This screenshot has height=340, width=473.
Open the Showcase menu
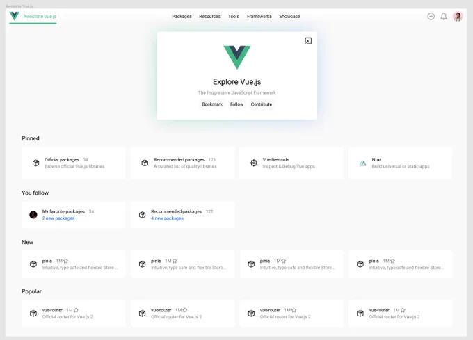289,16
